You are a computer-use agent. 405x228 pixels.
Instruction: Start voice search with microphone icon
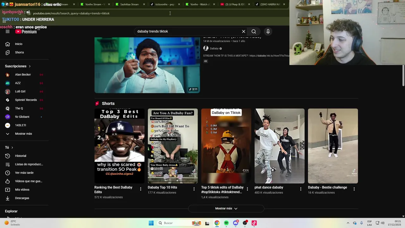[x=268, y=31]
